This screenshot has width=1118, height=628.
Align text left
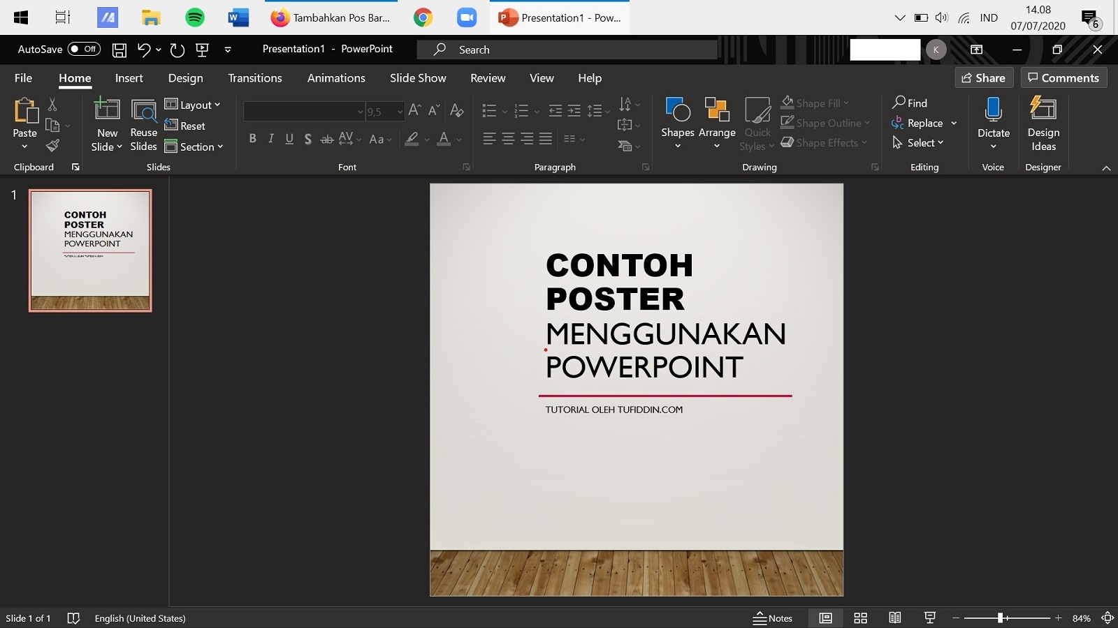tap(489, 139)
